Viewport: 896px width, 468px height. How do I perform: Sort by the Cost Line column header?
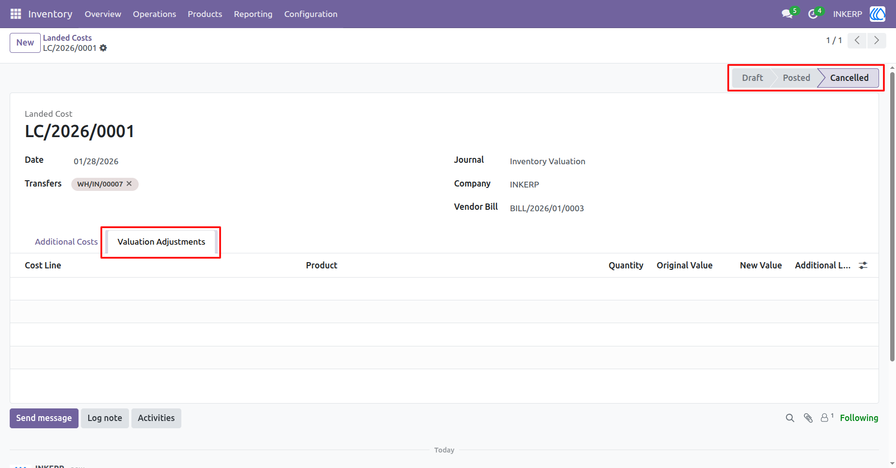[x=43, y=265]
